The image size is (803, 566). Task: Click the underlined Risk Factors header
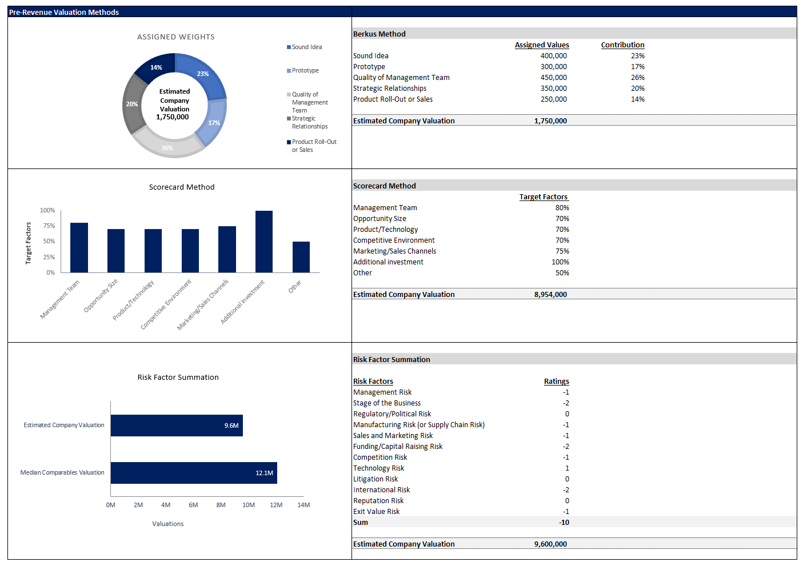[x=373, y=382]
